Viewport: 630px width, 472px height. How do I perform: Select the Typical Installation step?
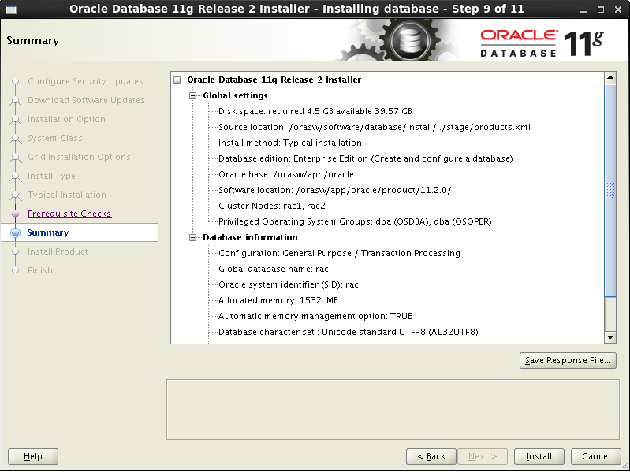click(x=67, y=195)
